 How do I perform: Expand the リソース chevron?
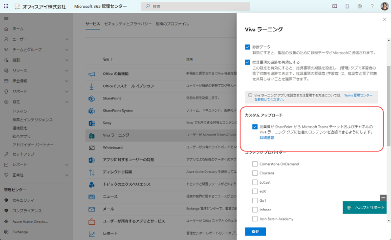(66, 71)
